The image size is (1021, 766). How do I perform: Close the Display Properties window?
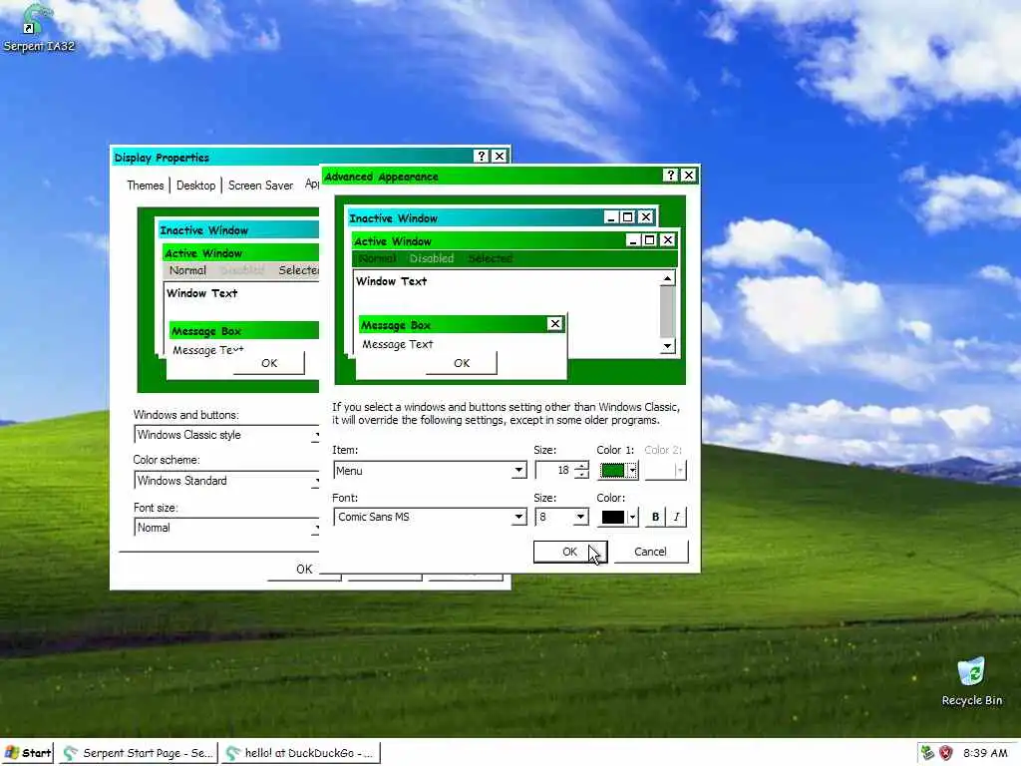coord(499,157)
